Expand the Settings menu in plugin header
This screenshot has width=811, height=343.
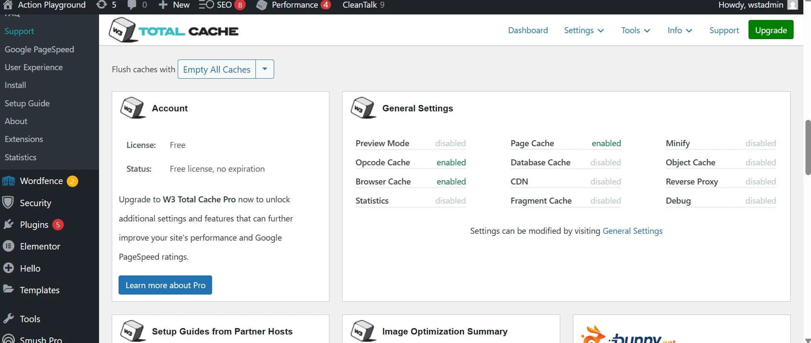point(584,30)
